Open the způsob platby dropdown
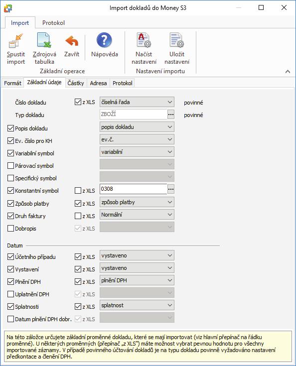This screenshot has height=366, width=296. point(137,202)
